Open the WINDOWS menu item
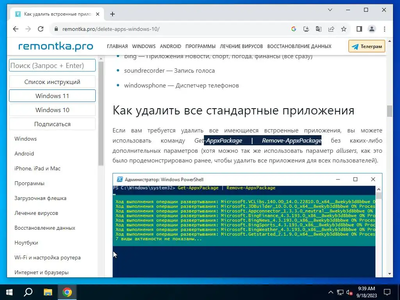 pos(144,46)
